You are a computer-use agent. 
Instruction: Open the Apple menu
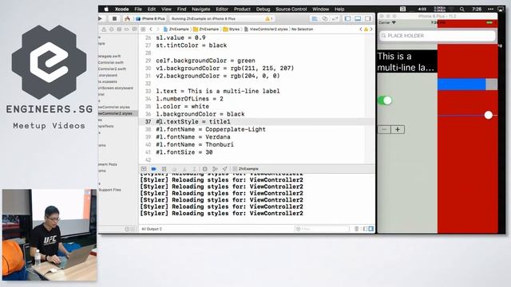coord(106,9)
